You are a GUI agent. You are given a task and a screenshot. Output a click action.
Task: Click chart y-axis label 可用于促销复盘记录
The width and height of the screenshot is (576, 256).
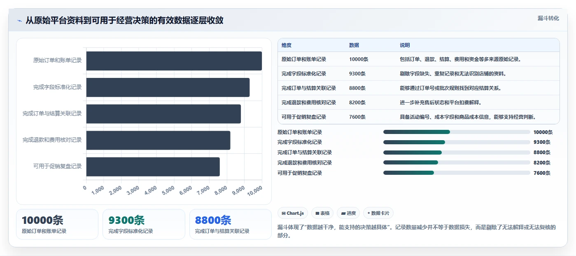click(x=58, y=167)
